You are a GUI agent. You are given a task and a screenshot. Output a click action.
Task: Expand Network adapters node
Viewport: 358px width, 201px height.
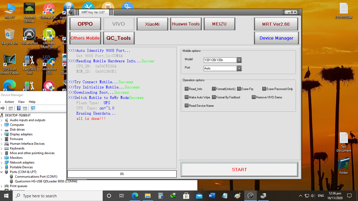(2, 162)
